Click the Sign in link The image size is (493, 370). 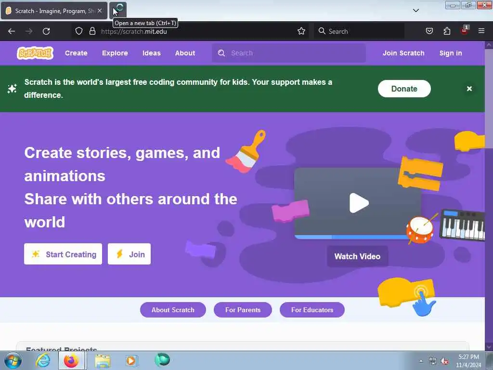coord(451,53)
